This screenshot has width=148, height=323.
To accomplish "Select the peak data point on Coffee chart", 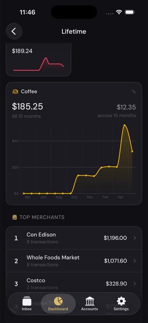I will (124, 125).
